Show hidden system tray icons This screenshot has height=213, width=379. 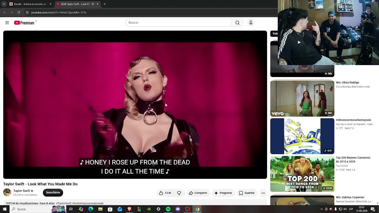(322, 209)
